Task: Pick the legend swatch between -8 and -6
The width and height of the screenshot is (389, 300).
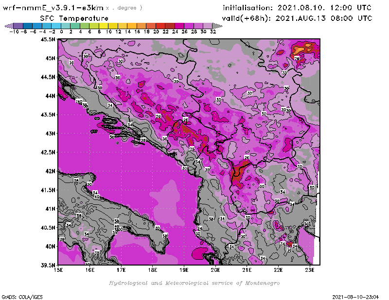Action: [x=28, y=26]
